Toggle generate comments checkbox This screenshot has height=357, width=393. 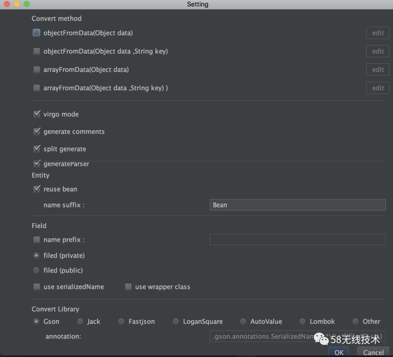tap(37, 131)
